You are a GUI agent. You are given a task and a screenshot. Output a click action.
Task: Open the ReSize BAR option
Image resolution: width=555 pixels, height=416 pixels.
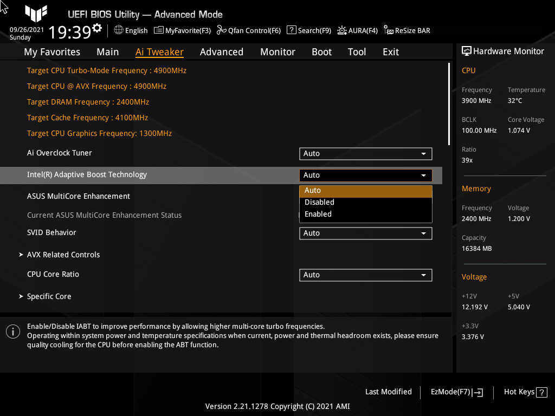pos(406,30)
